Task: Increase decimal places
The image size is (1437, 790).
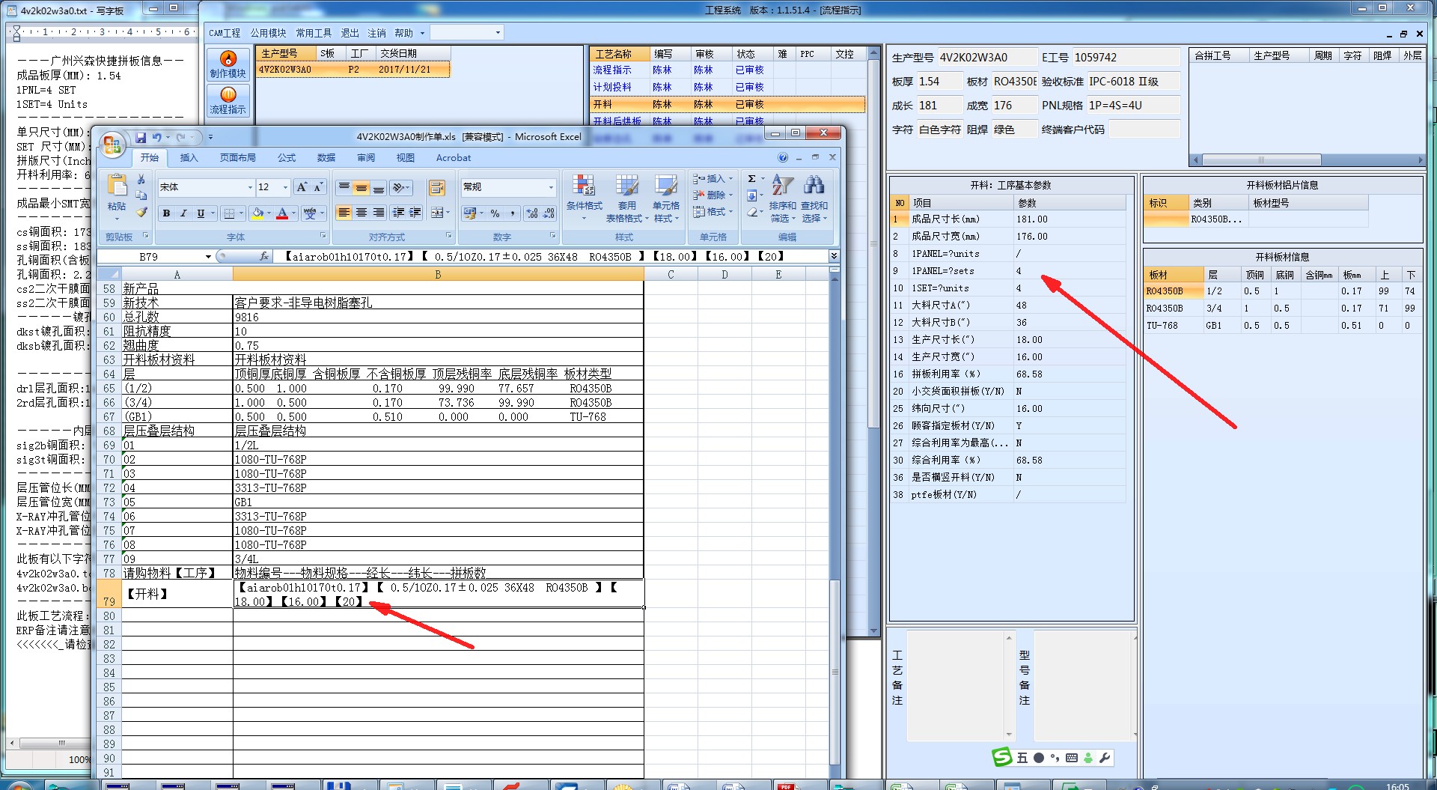Action: pyautogui.click(x=532, y=213)
